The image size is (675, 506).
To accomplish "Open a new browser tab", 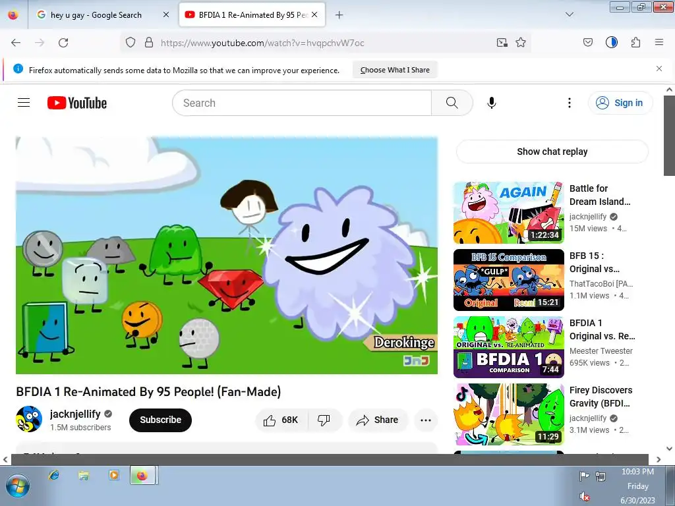I will click(339, 15).
